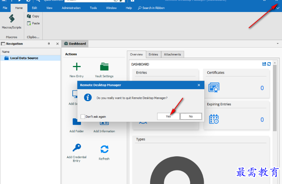
Task: Click the information icon in the dialog
Action: [88, 97]
